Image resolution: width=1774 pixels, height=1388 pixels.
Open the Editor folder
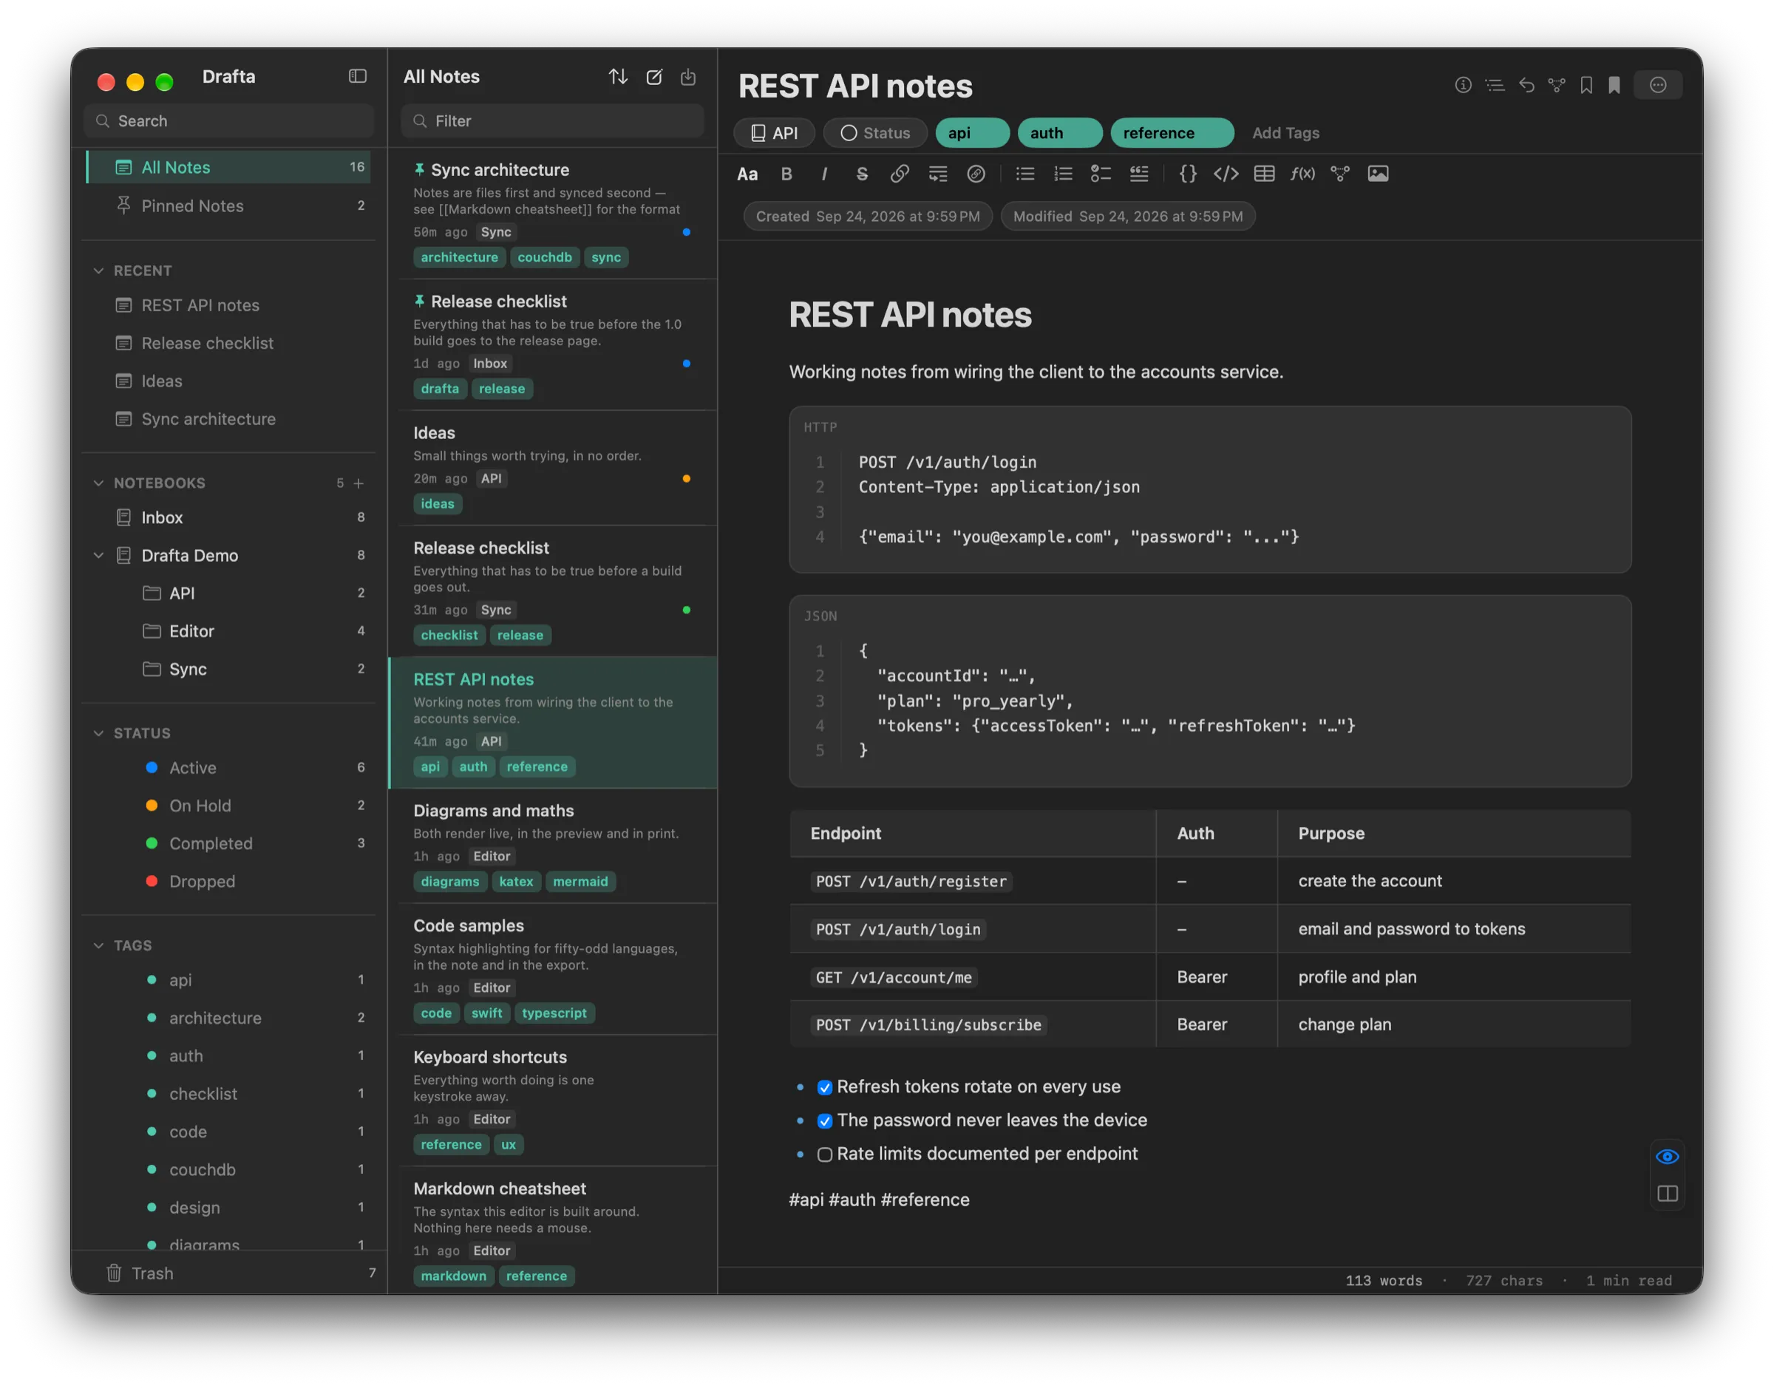coord(230,630)
